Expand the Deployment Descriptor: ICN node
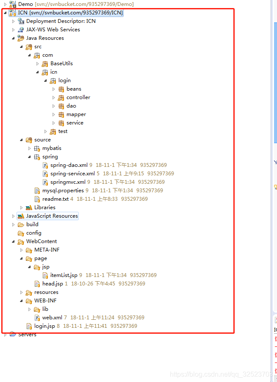The height and width of the screenshot is (382, 277). (x=14, y=22)
